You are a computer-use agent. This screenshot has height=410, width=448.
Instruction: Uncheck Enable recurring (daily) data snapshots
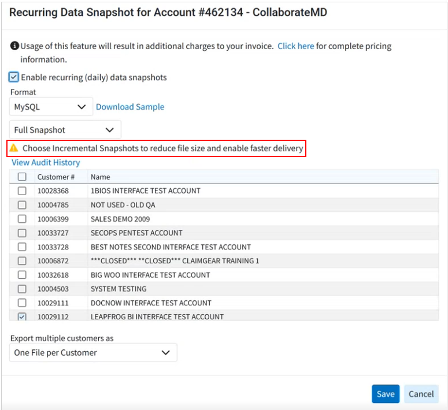[x=13, y=77]
